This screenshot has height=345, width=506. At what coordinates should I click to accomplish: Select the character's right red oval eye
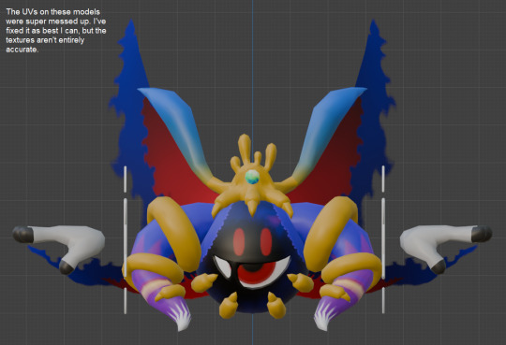(266, 242)
